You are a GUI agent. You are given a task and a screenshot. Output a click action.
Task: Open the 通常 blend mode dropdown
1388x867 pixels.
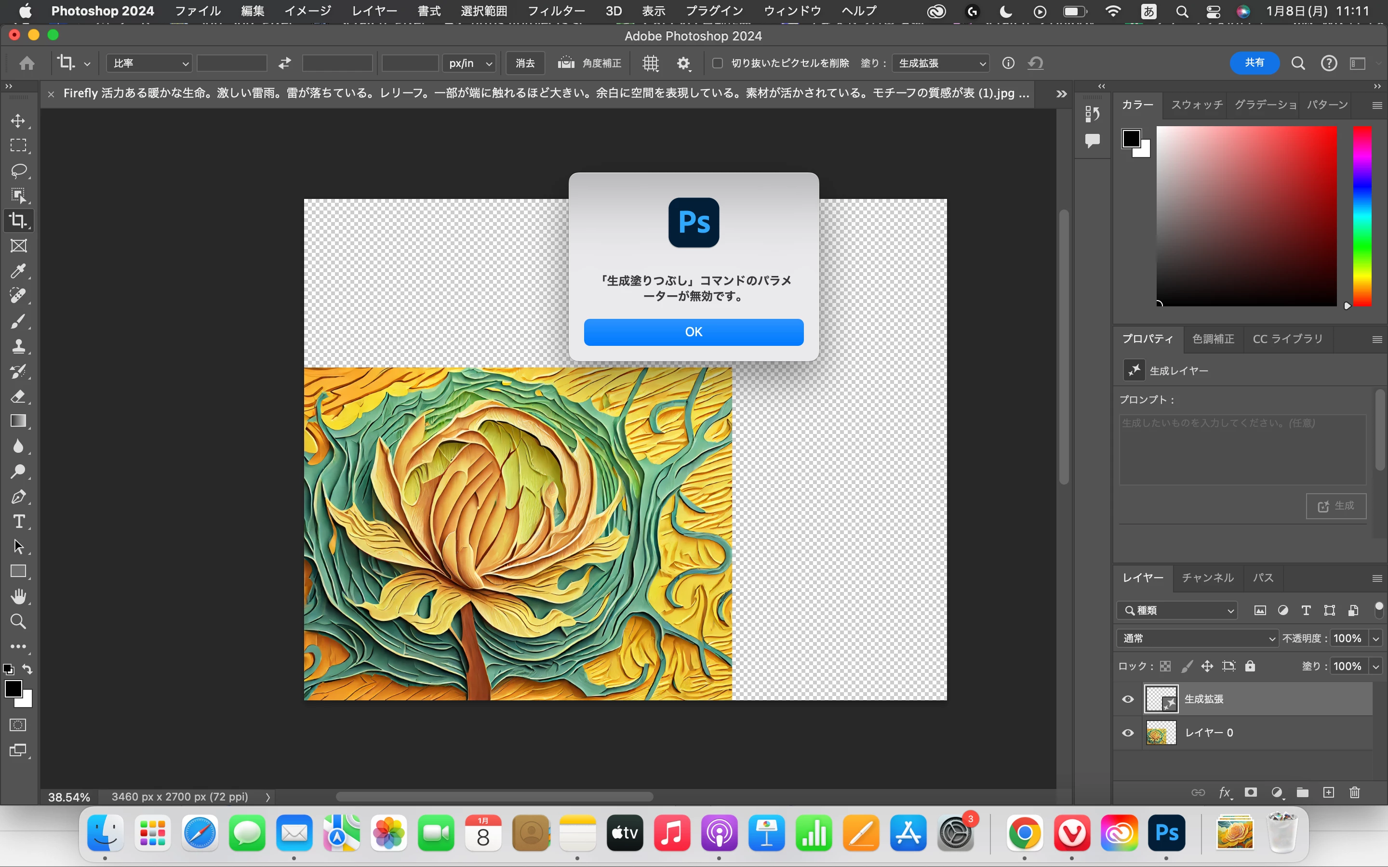(1198, 638)
